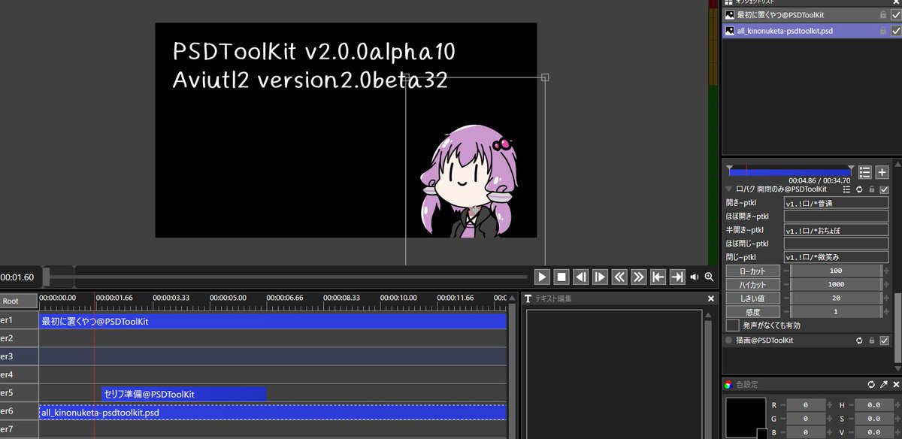Click the ハイカット slider showing 1000
The image size is (902, 439).
coord(835,284)
